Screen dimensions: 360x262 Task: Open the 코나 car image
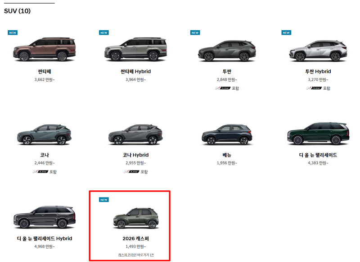tap(44, 134)
